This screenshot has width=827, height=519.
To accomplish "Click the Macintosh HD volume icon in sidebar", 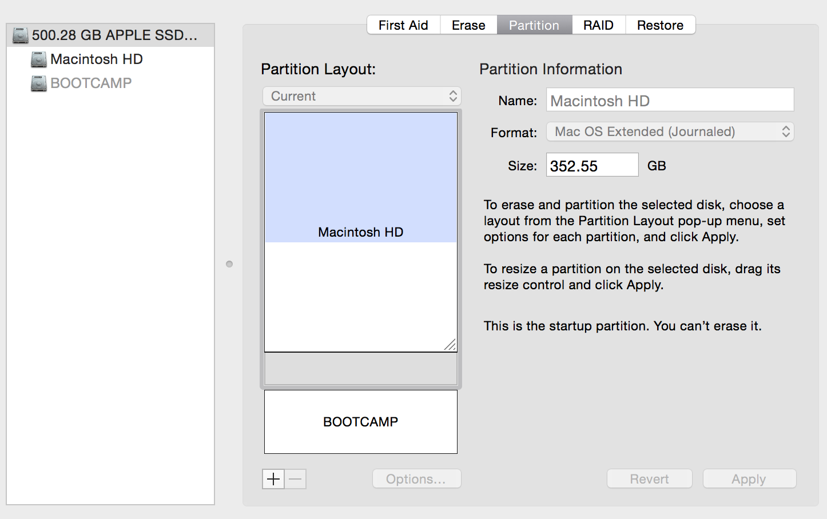I will pyautogui.click(x=38, y=59).
